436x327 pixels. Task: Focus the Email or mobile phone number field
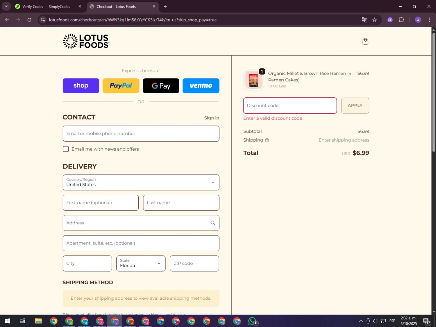coord(141,134)
